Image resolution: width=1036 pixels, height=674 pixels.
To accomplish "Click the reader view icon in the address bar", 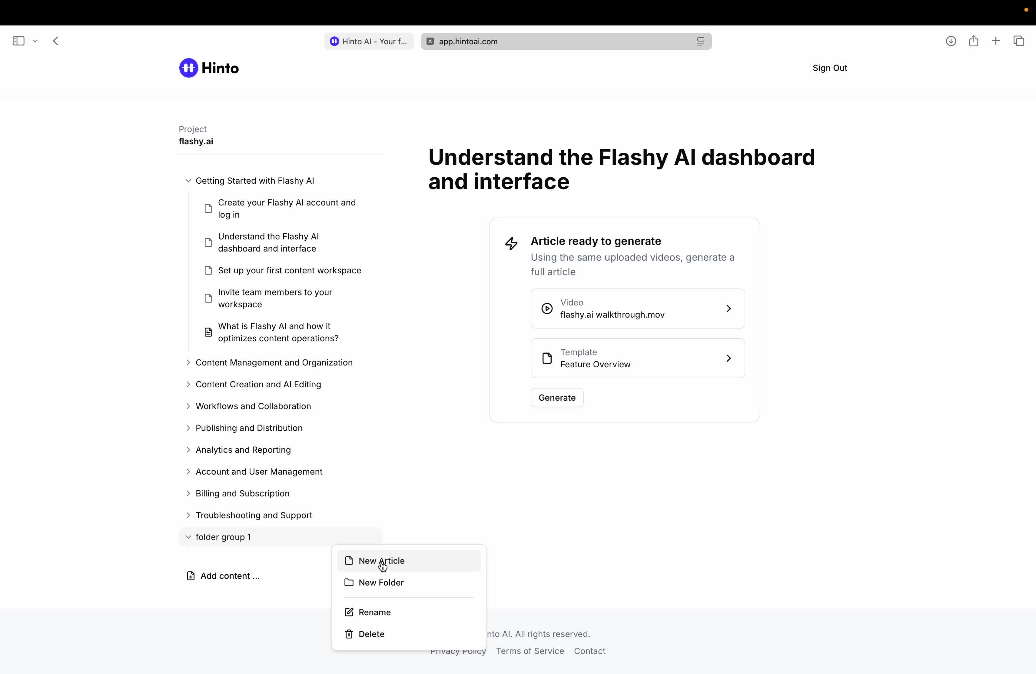I will [700, 41].
